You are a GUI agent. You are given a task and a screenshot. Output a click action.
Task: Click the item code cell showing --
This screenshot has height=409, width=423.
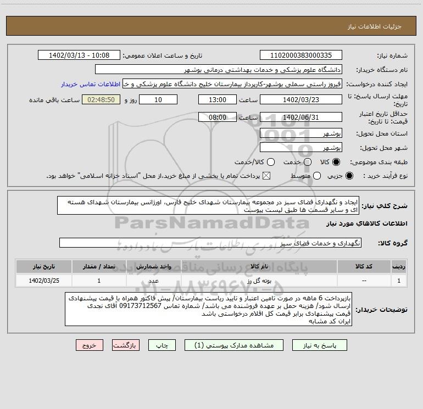[x=364, y=281]
